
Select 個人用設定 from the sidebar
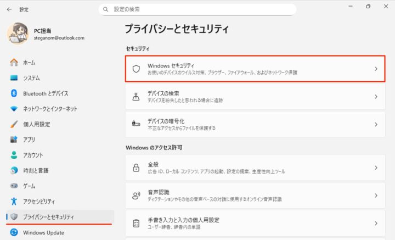(x=36, y=124)
